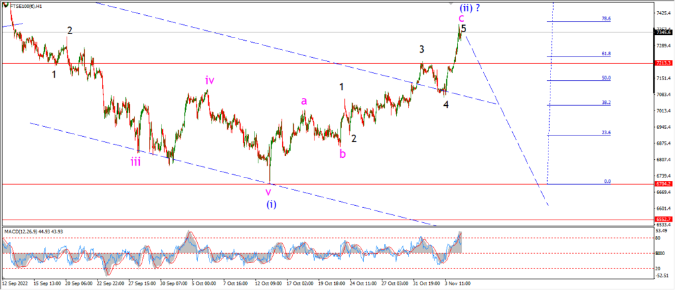
Task: Select the FTSE100(€),H1 chart title
Action: pos(24,7)
